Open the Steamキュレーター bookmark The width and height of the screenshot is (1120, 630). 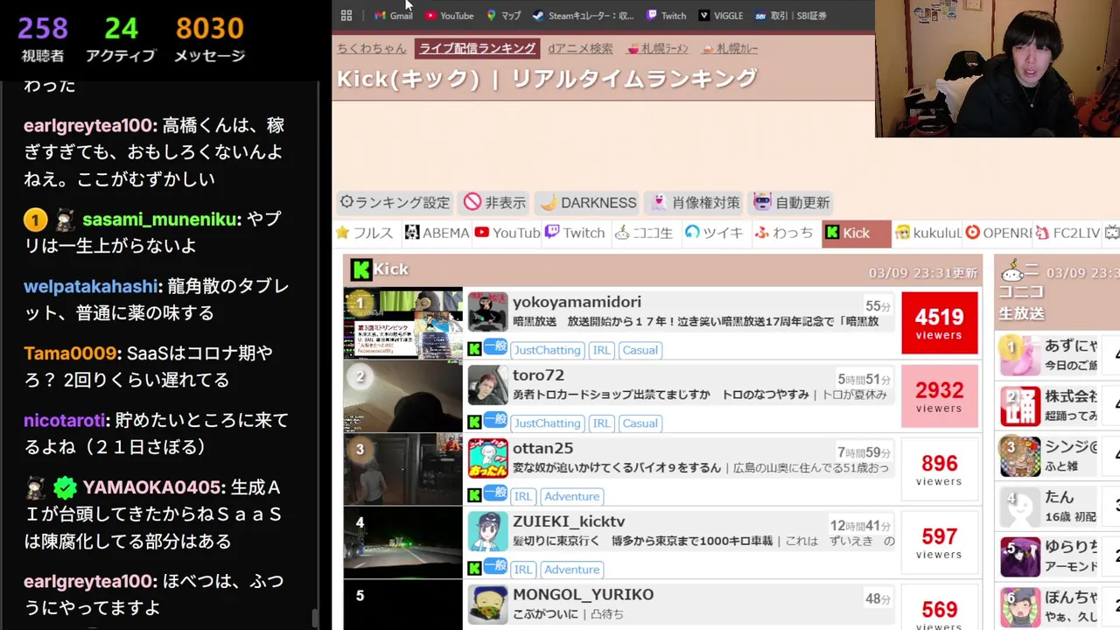583,16
